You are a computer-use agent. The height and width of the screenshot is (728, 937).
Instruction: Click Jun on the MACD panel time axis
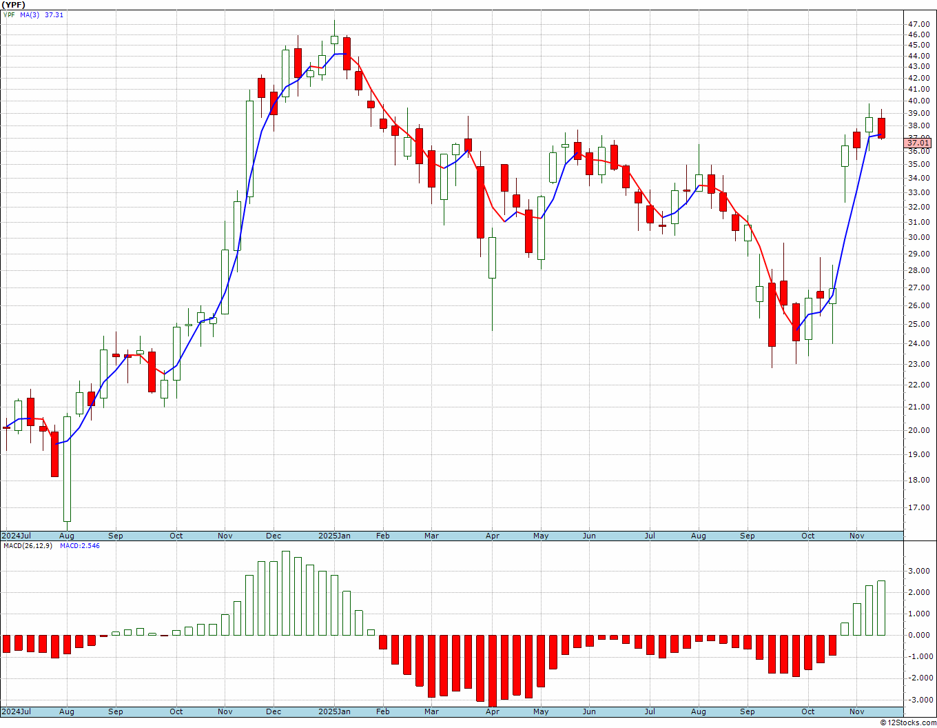(x=589, y=711)
